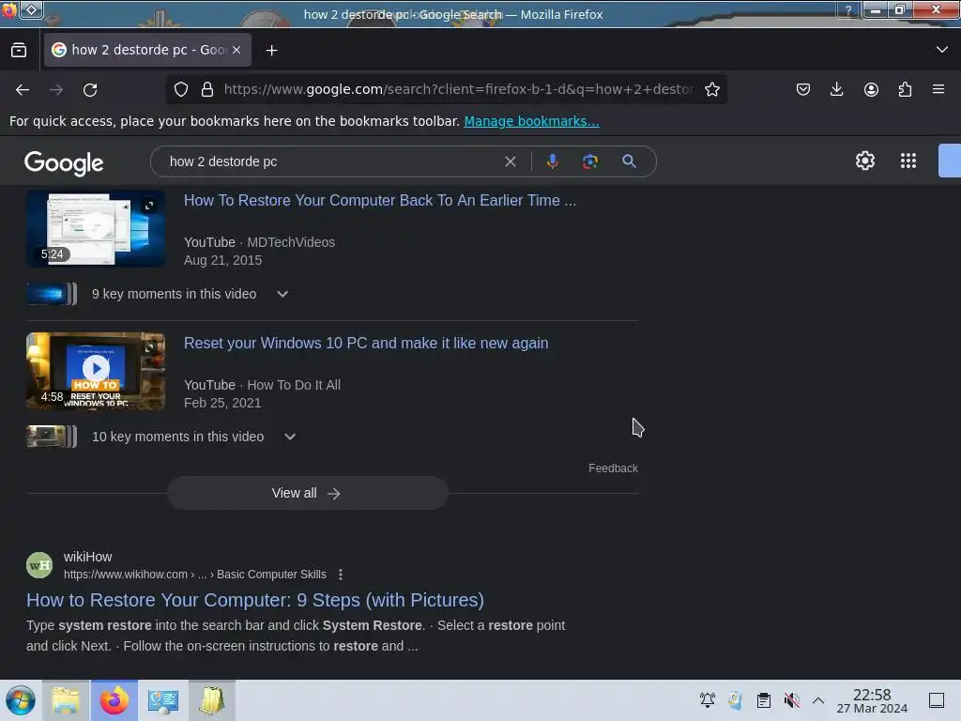This screenshot has width=961, height=721.
Task: Click the address bar URL
Action: point(458,89)
